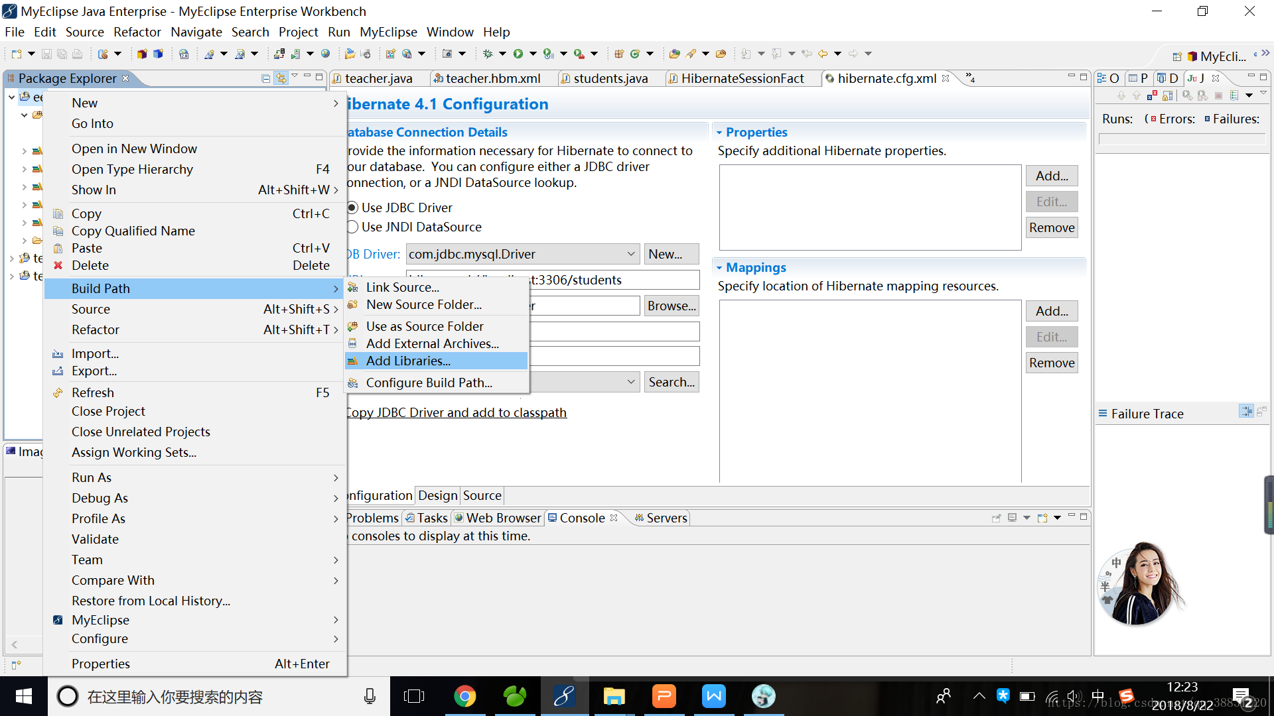Switch to the Design tab of the editor

coord(438,495)
